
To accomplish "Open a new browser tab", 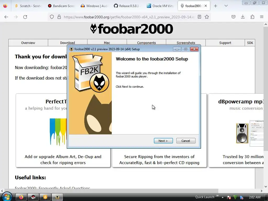I will [x=216, y=6].
